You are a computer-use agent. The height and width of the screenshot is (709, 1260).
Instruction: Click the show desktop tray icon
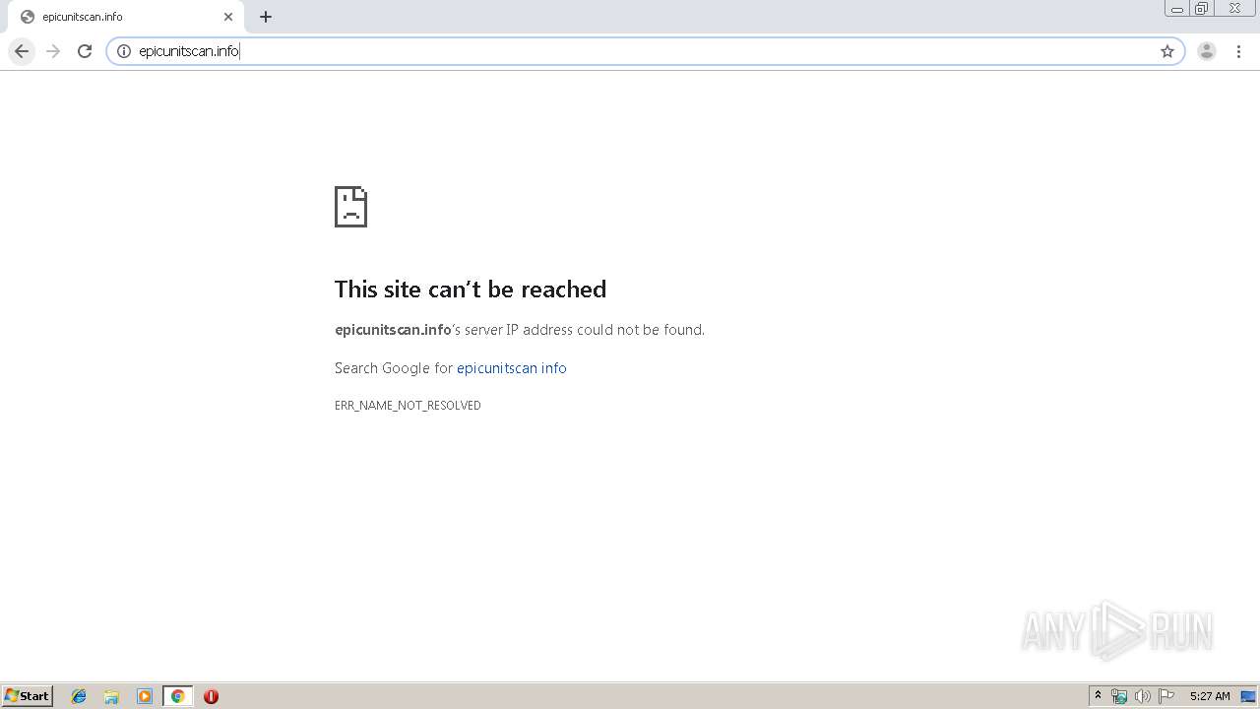point(1248,696)
